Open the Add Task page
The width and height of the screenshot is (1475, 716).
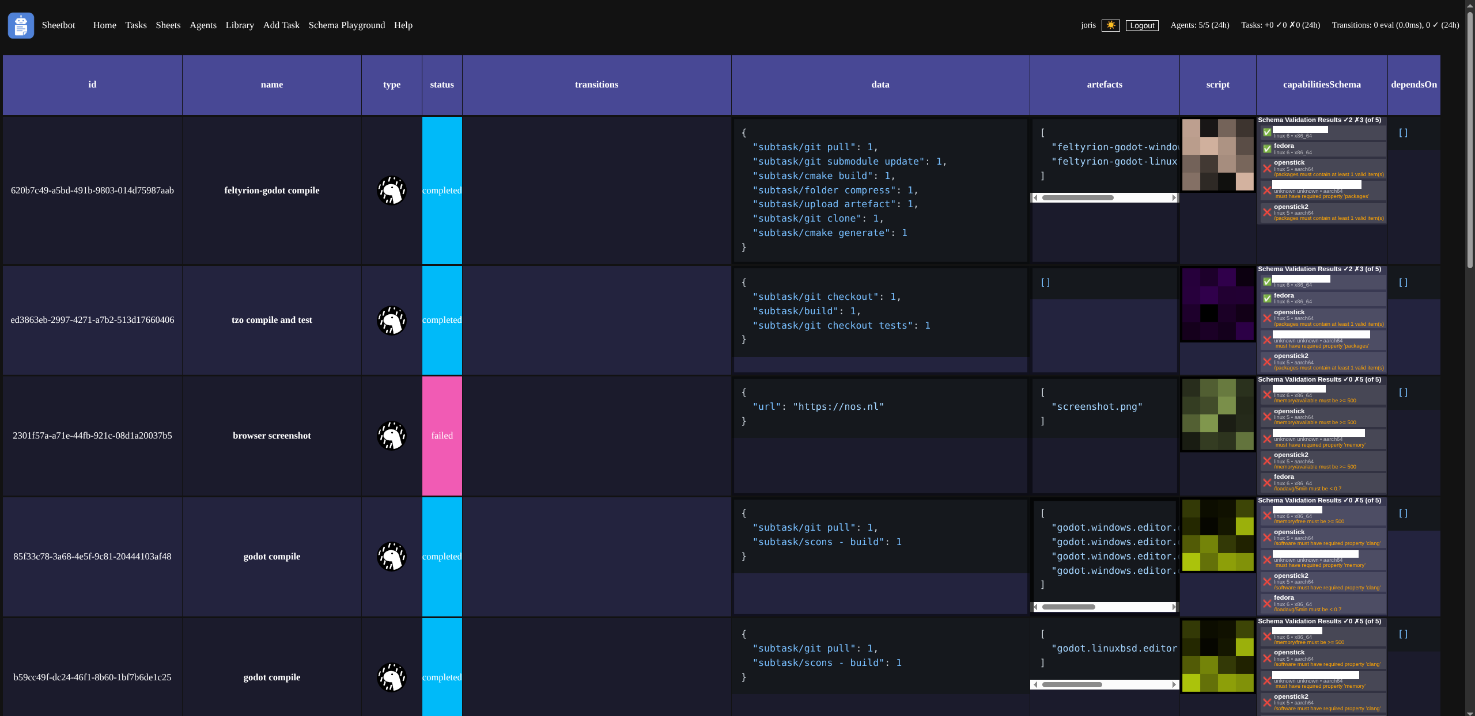click(x=281, y=25)
